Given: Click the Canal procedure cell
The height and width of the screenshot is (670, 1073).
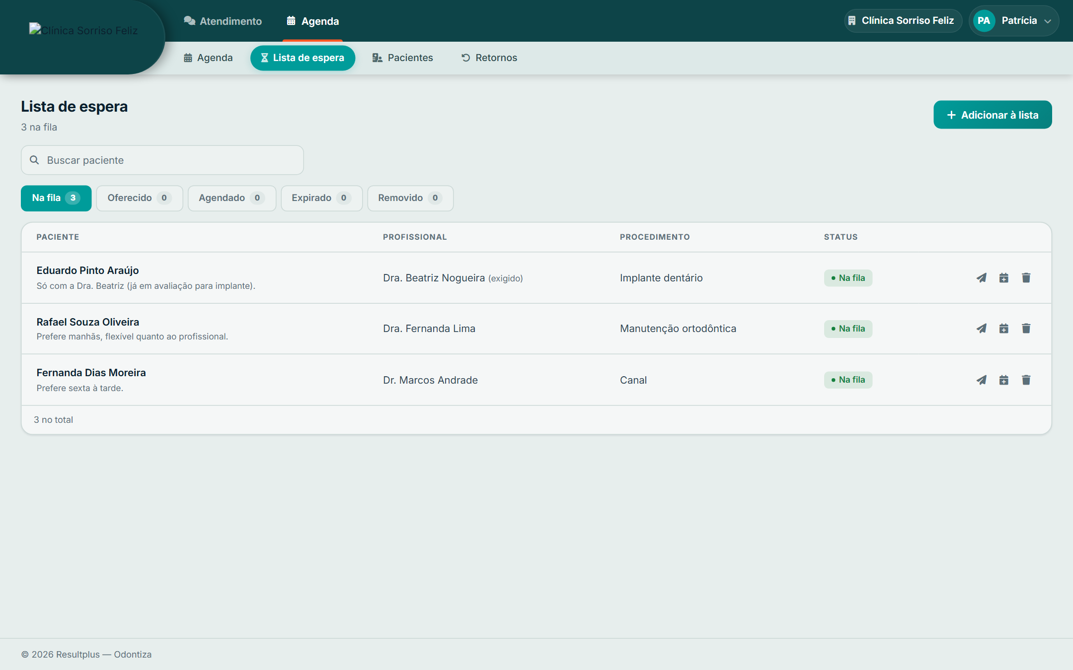Looking at the screenshot, I should pyautogui.click(x=633, y=380).
